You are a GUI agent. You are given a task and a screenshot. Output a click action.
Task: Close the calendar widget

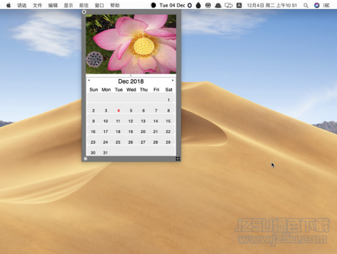click(84, 12)
